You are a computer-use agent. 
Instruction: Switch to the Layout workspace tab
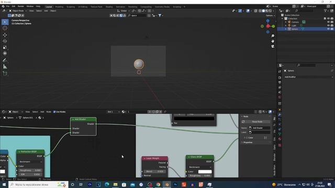[x=49, y=7]
